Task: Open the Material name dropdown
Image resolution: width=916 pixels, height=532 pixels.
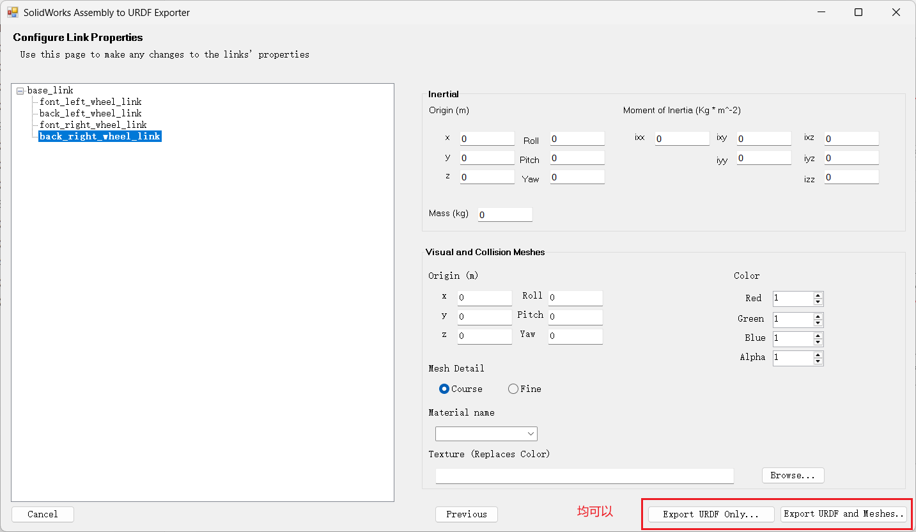Action: point(486,434)
